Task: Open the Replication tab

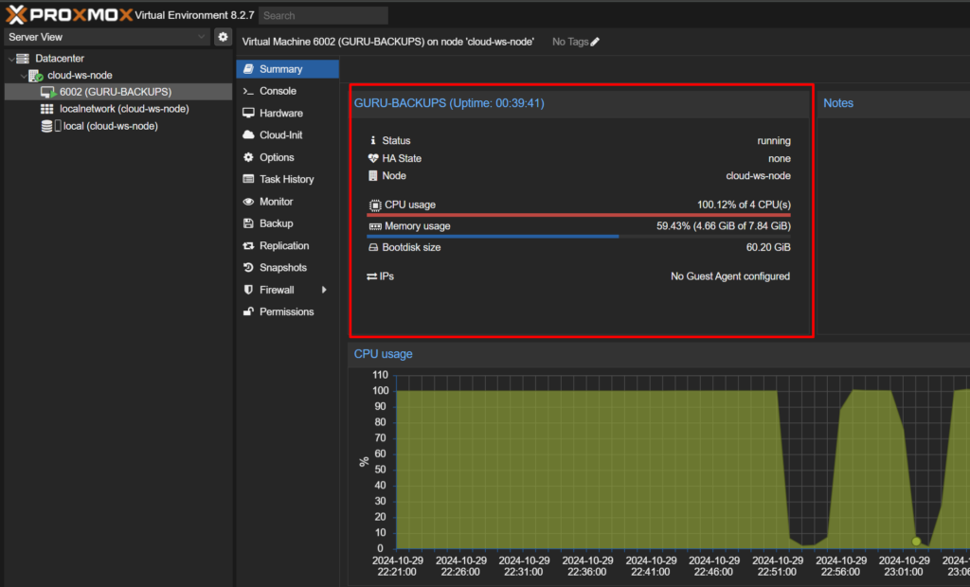Action: (x=288, y=245)
